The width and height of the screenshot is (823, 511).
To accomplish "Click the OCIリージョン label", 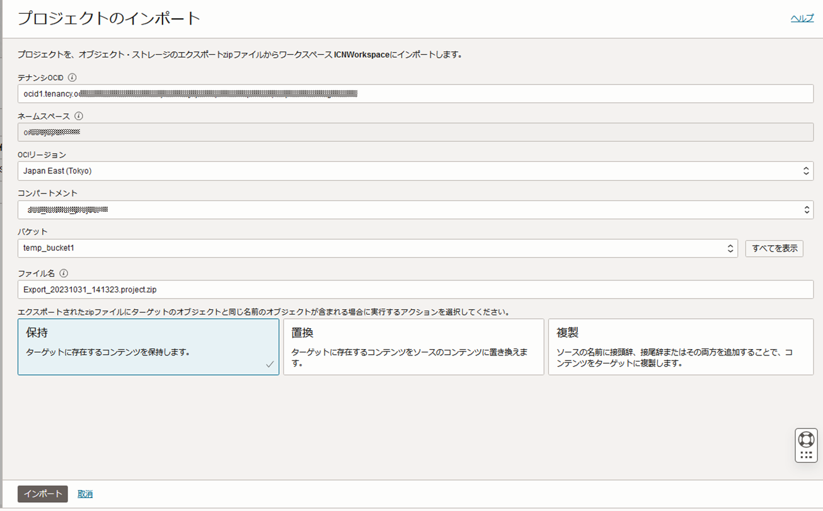I will pyautogui.click(x=42, y=154).
